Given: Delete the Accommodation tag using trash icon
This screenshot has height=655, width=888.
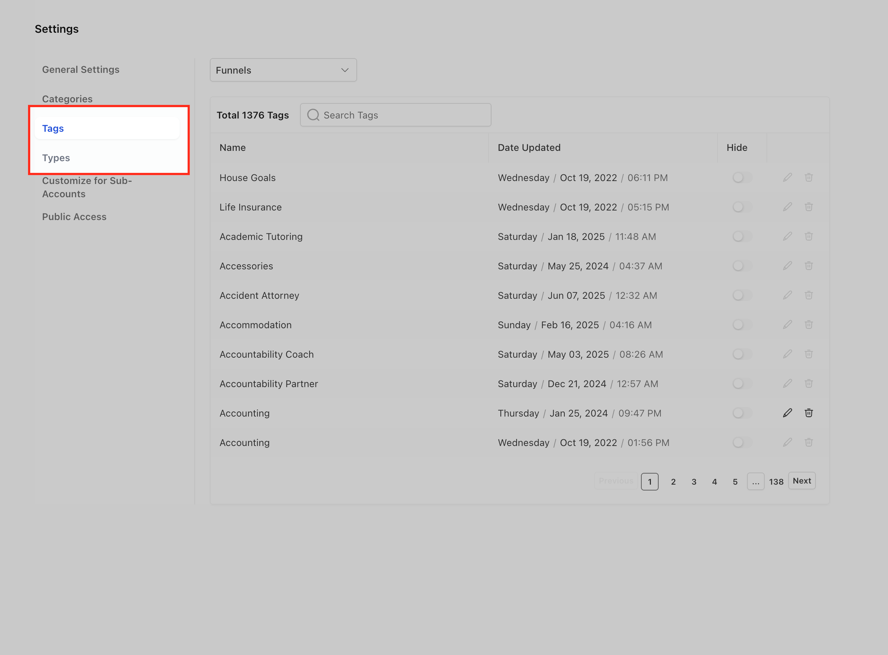Looking at the screenshot, I should click(x=808, y=325).
